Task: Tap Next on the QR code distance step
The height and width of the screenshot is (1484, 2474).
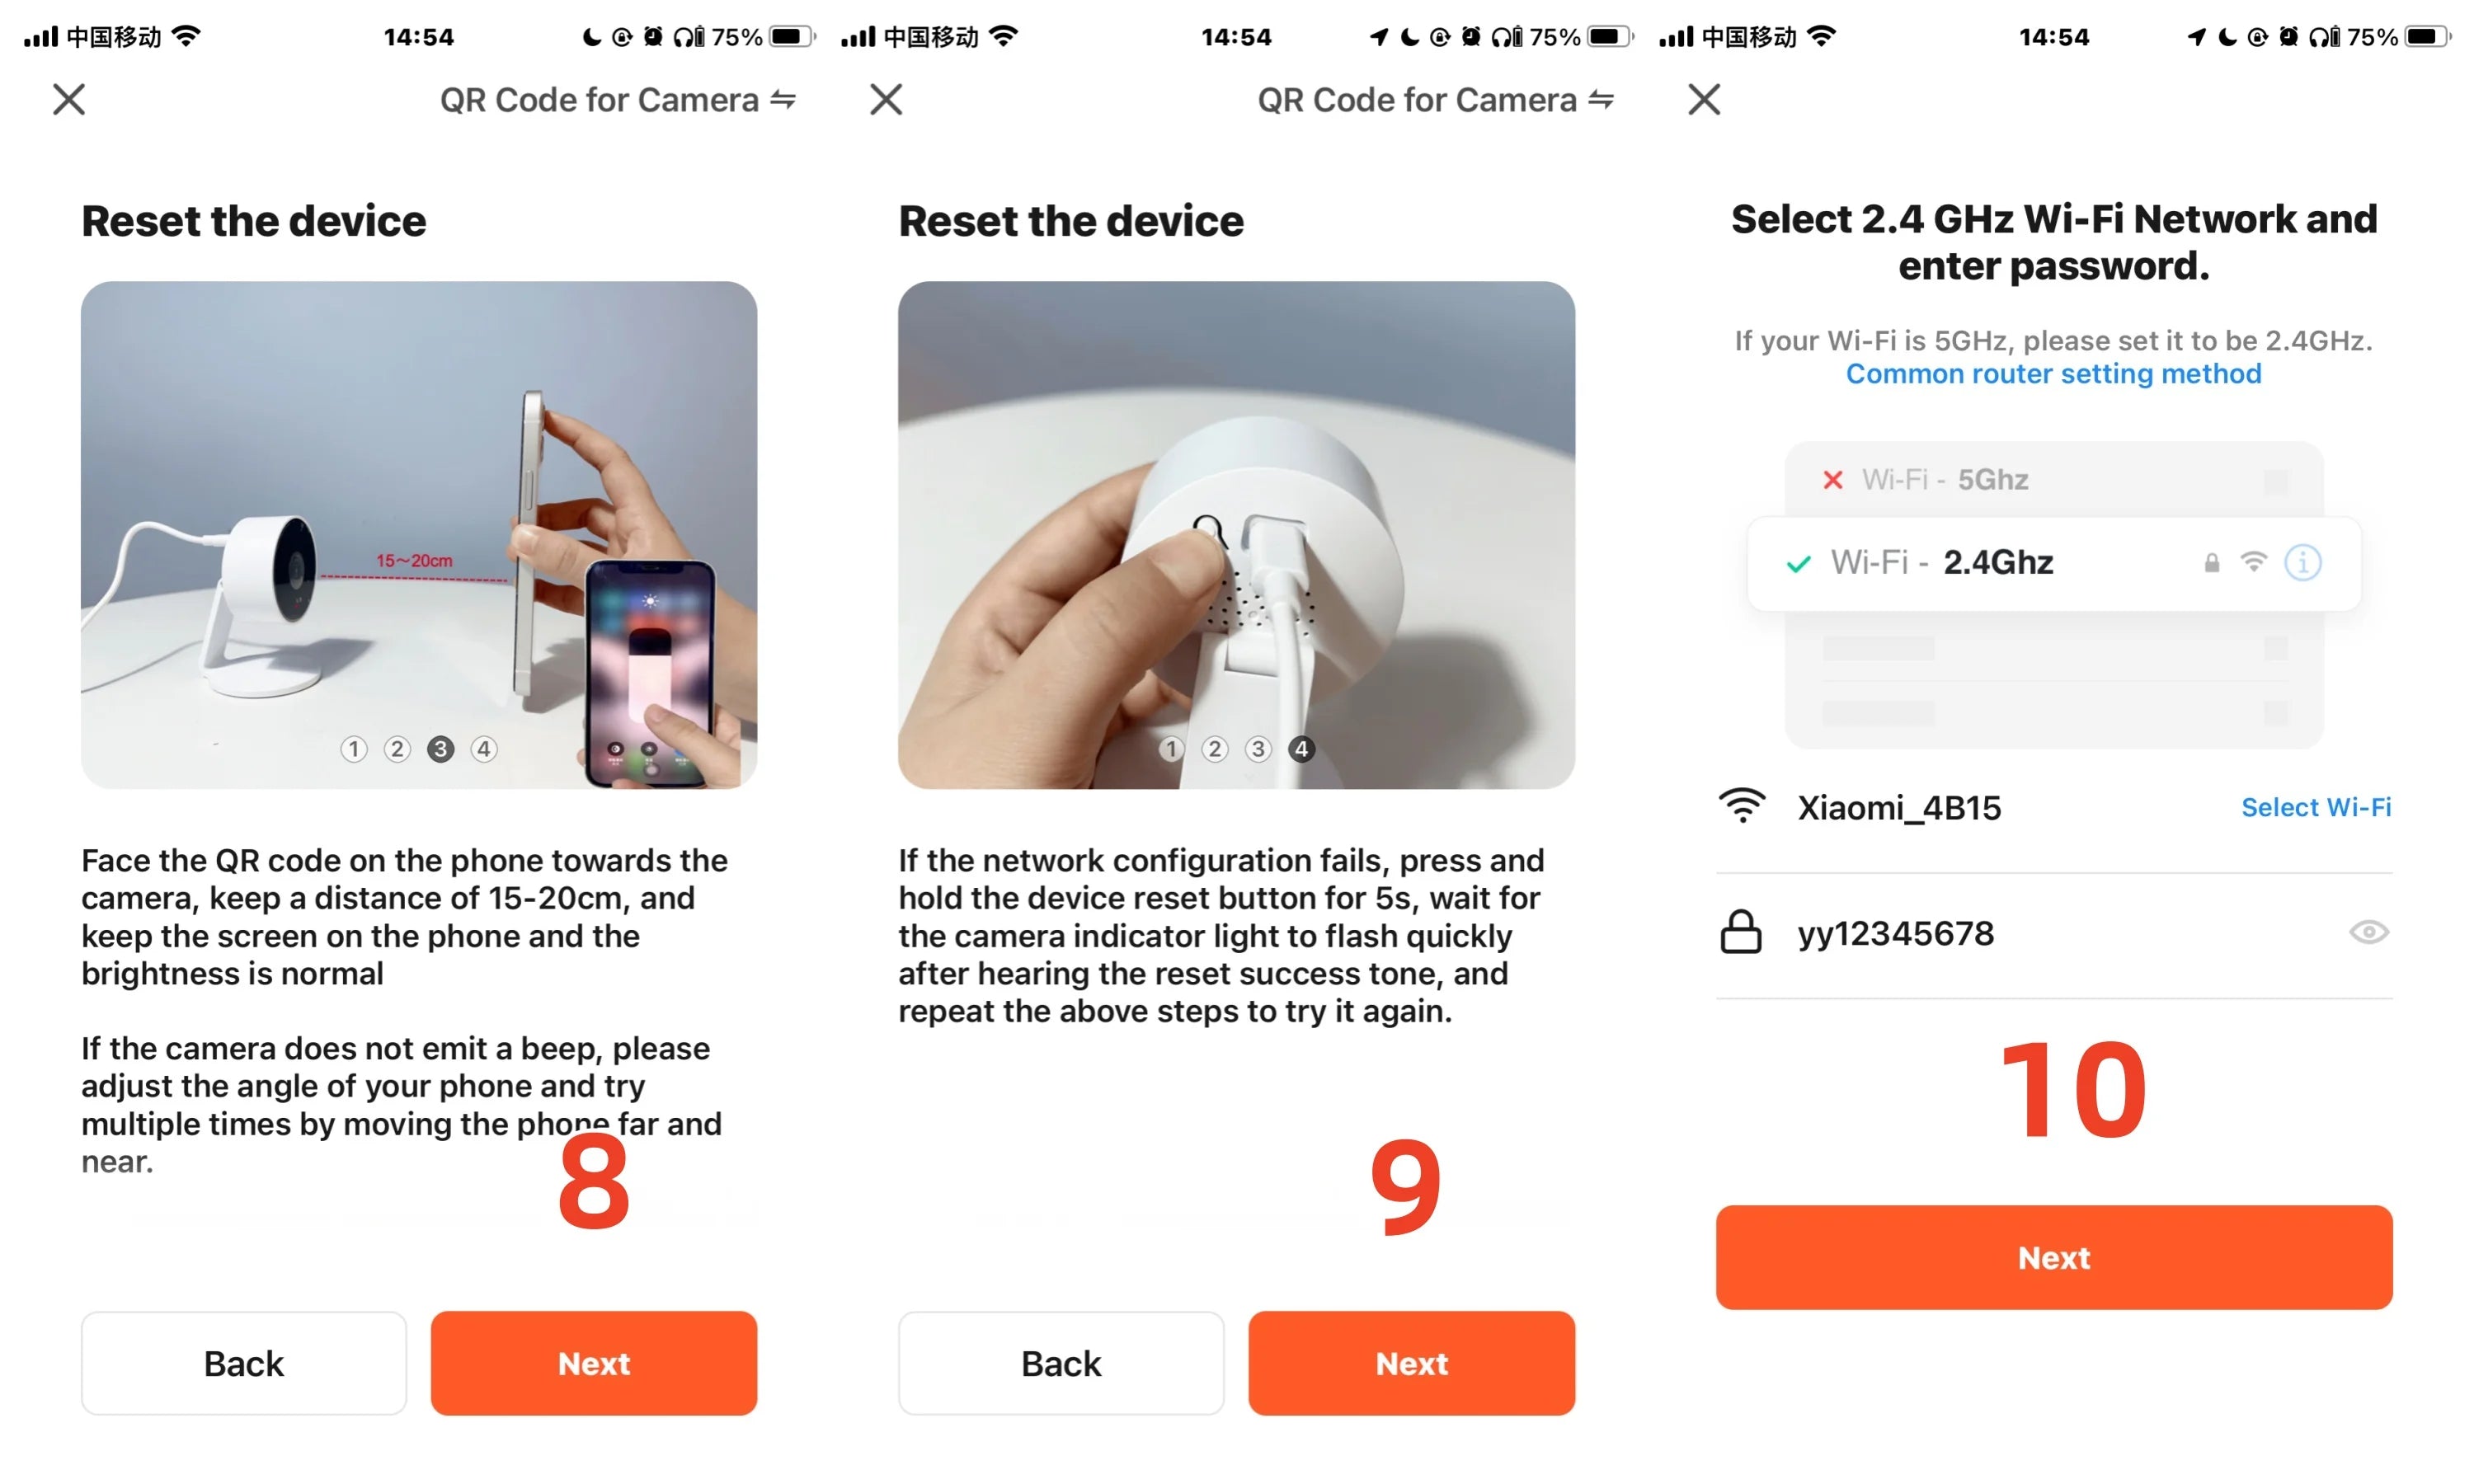Action: [x=594, y=1363]
